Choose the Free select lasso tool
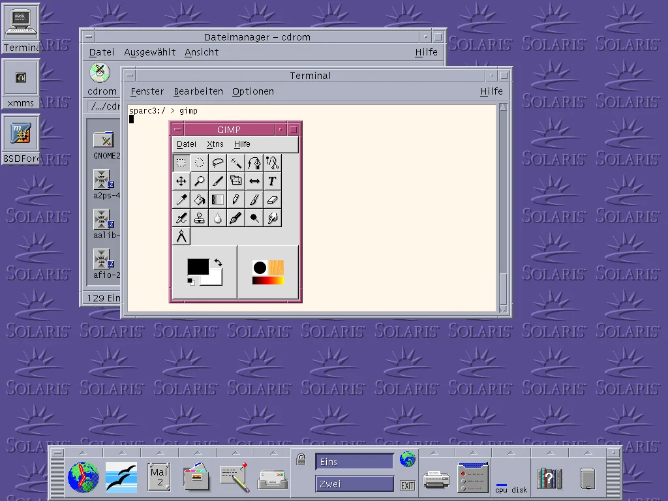This screenshot has height=501, width=668. (218, 162)
